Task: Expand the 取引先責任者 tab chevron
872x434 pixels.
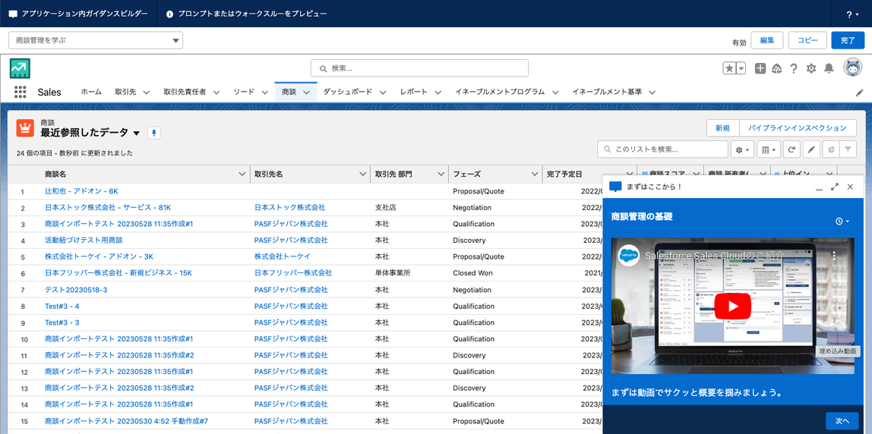Action: 216,93
